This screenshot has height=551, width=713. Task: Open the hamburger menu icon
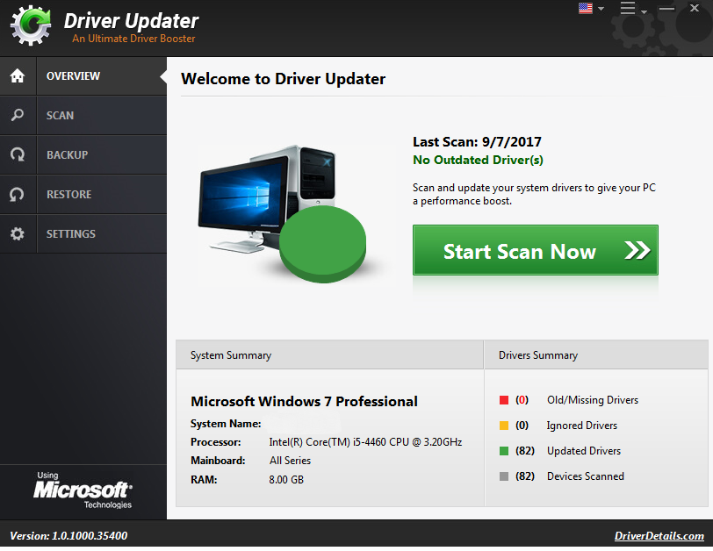628,8
